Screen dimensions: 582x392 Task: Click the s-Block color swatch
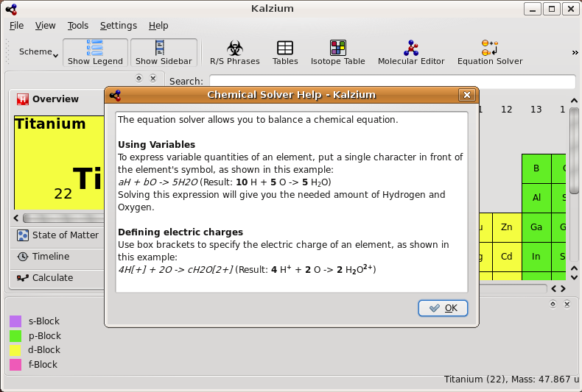tap(15, 321)
